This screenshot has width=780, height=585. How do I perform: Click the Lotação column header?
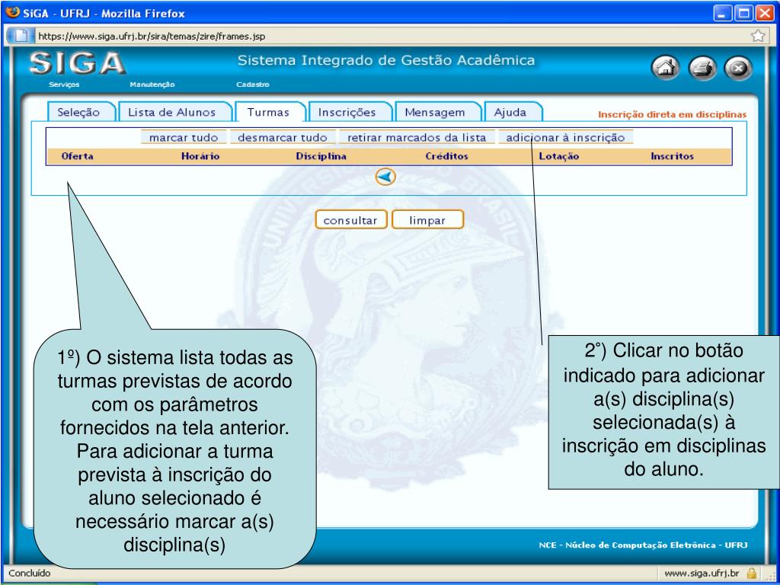click(x=559, y=156)
